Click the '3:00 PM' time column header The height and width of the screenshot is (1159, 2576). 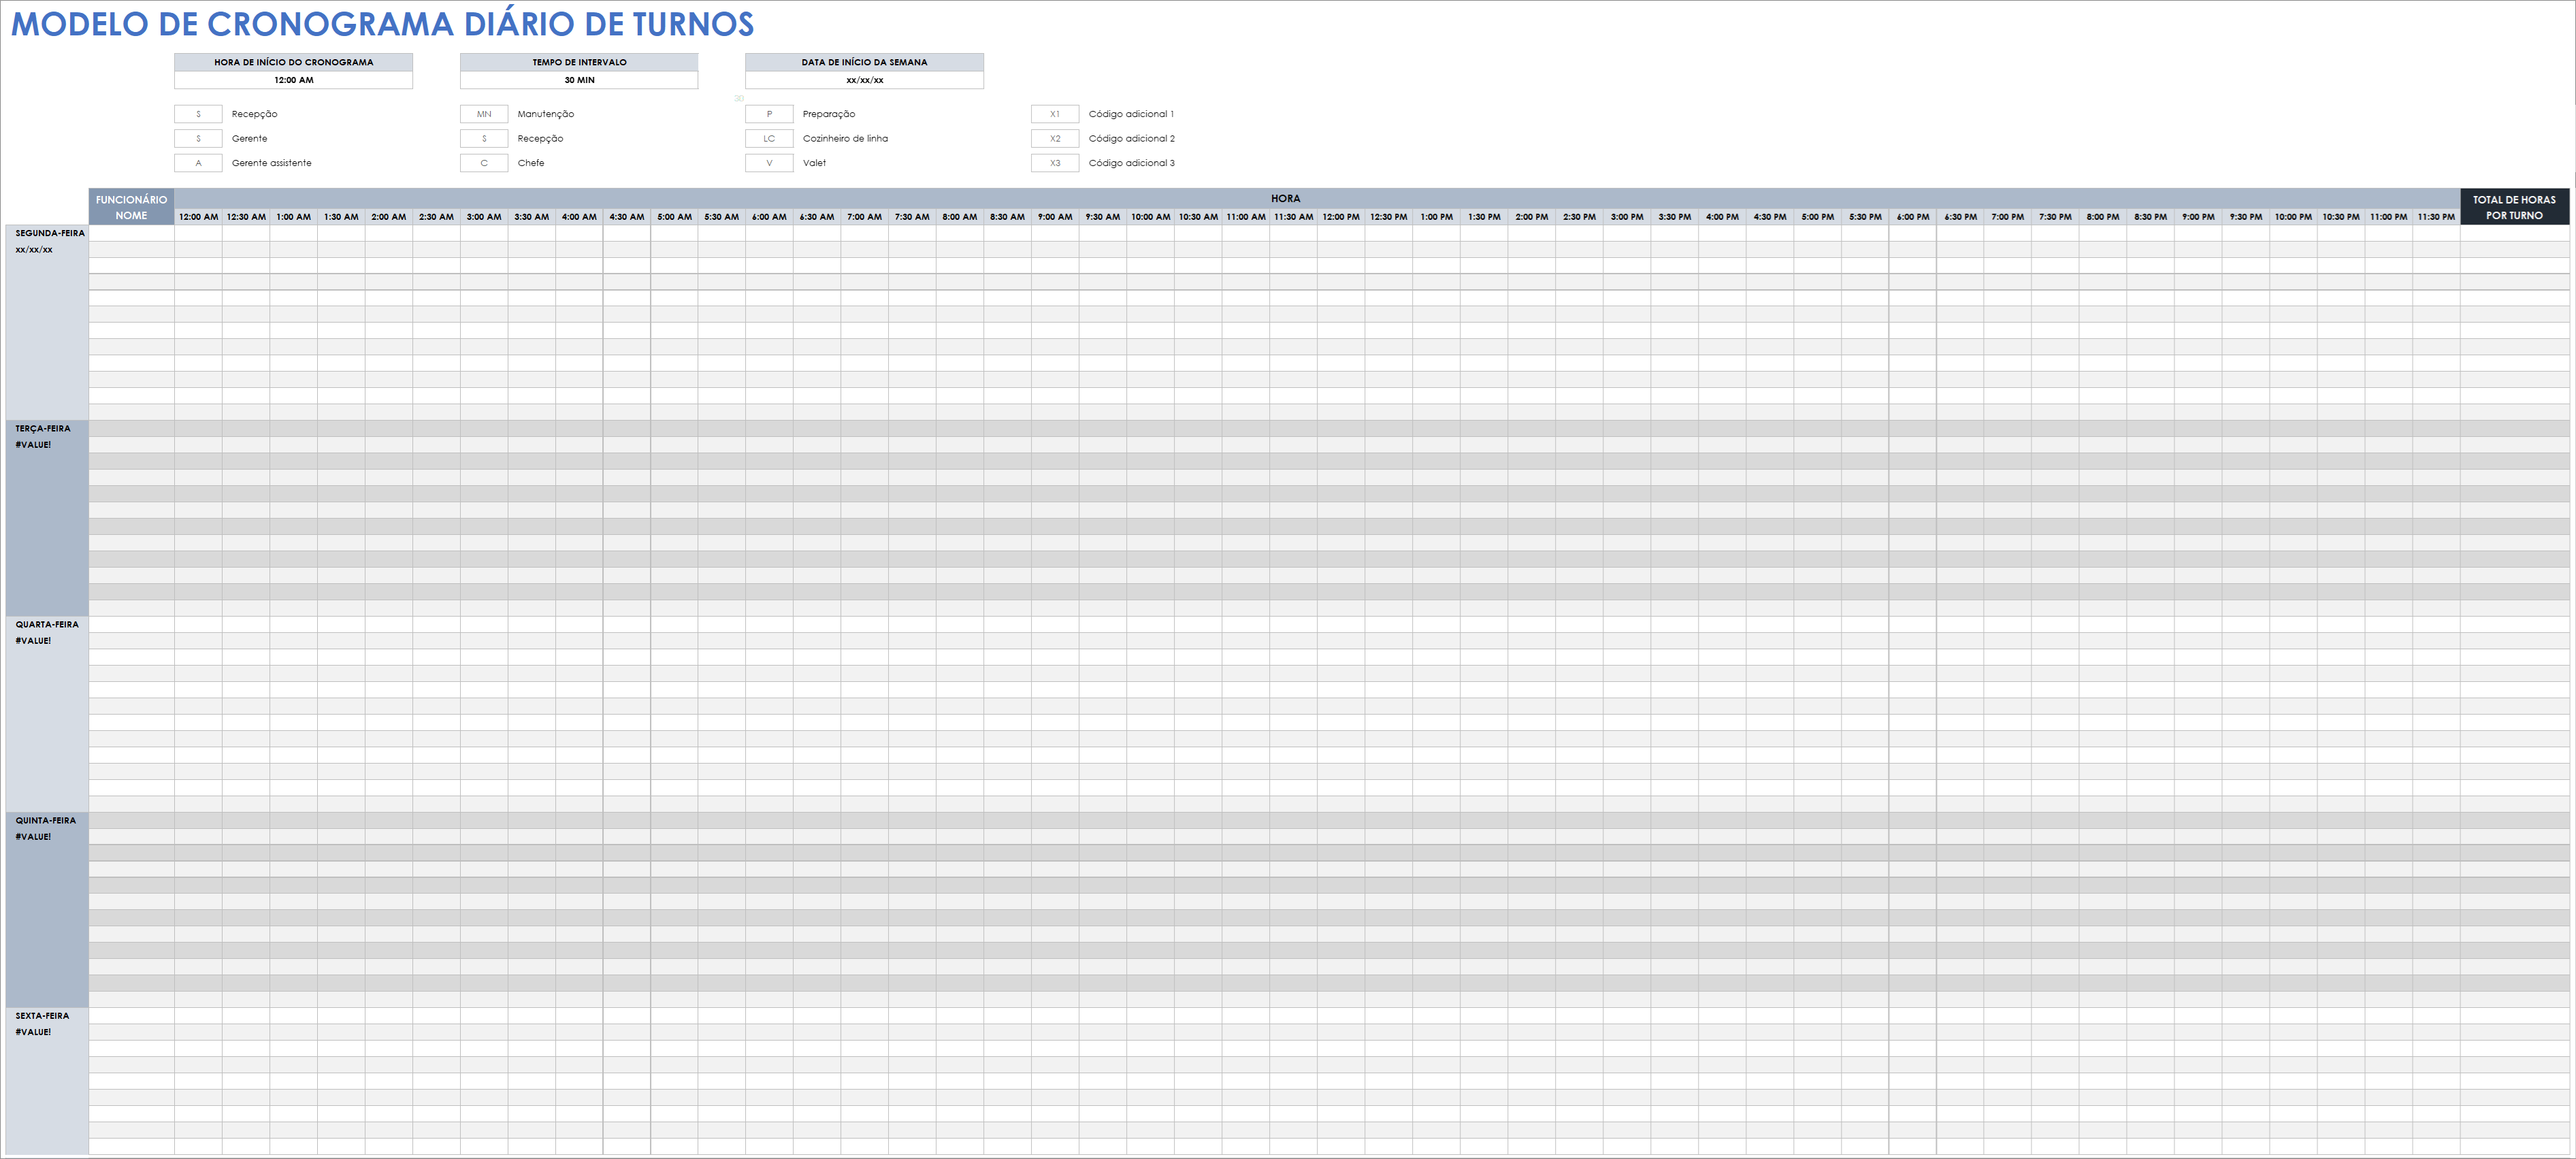(1627, 217)
